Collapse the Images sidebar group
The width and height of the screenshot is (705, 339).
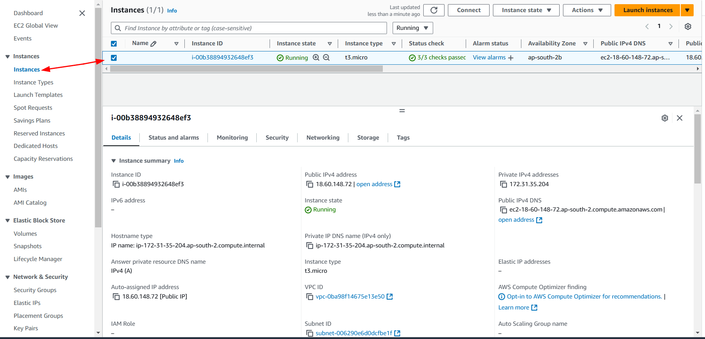[x=8, y=177]
